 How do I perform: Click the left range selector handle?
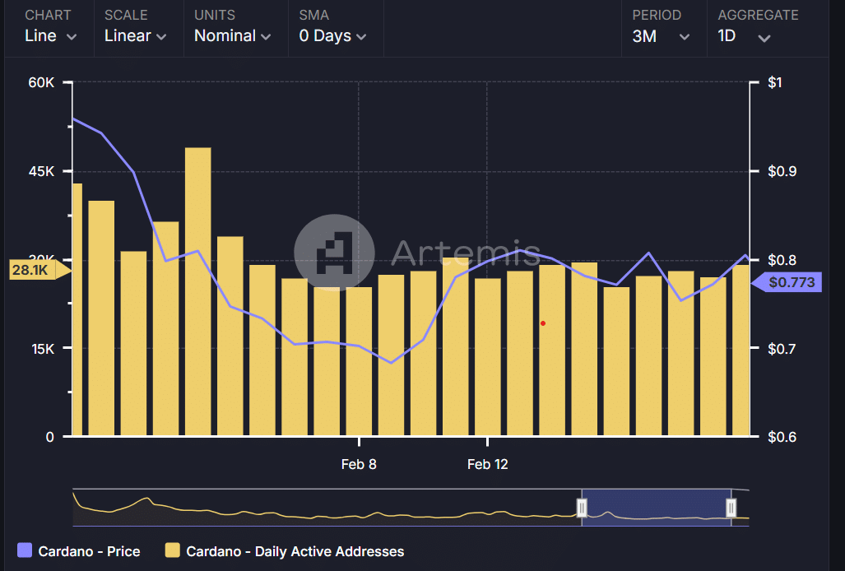(582, 508)
